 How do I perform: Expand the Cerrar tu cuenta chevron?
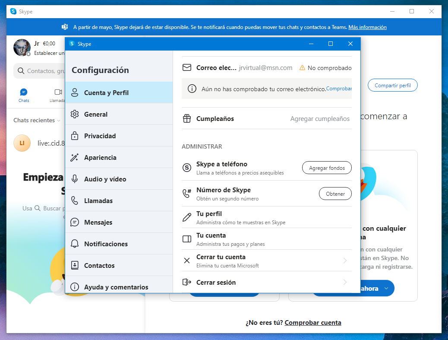pyautogui.click(x=345, y=261)
